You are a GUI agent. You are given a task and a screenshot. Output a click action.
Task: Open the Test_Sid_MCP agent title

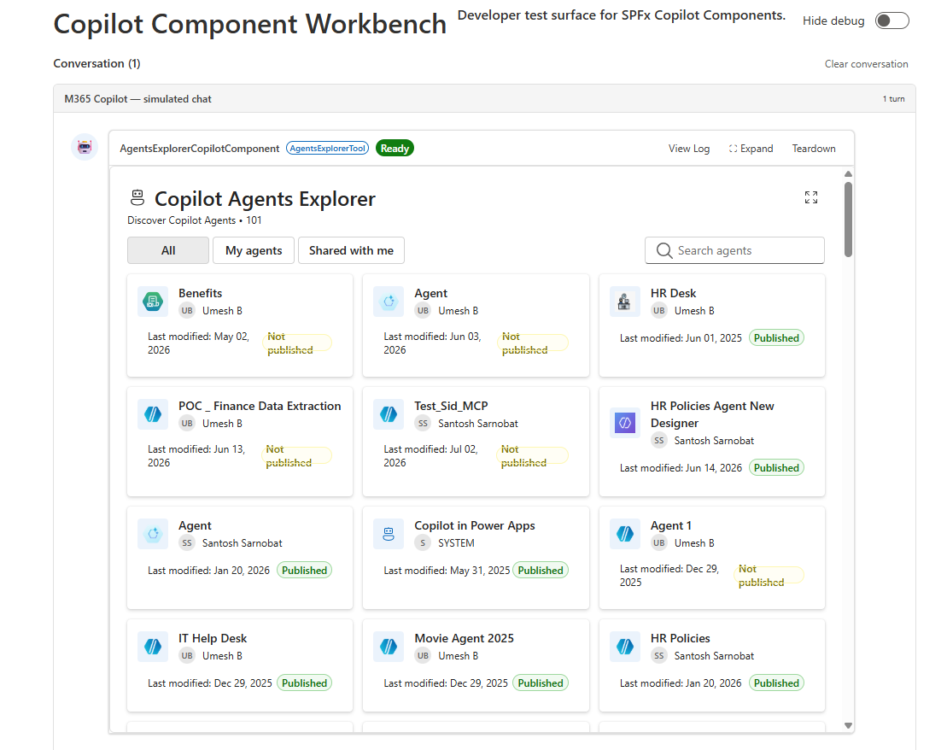pyautogui.click(x=451, y=406)
